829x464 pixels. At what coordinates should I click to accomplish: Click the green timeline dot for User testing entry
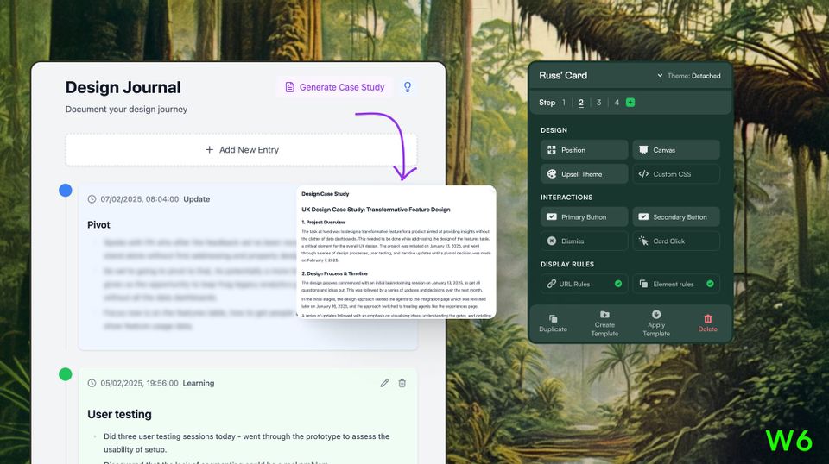tap(66, 374)
